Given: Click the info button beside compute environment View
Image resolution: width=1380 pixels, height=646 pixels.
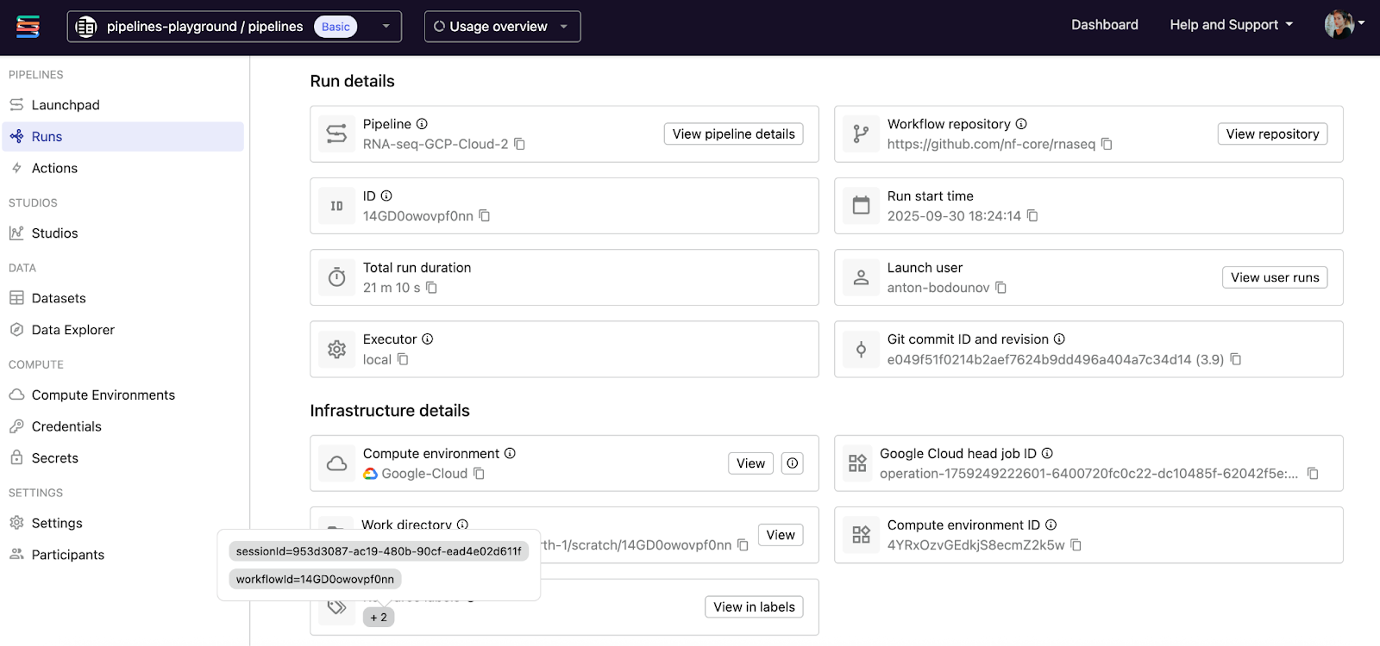Looking at the screenshot, I should [792, 463].
